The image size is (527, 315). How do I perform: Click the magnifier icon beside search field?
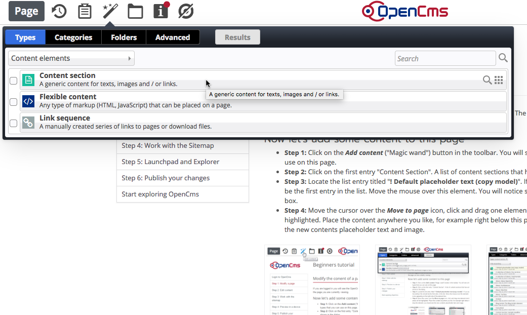pos(503,58)
